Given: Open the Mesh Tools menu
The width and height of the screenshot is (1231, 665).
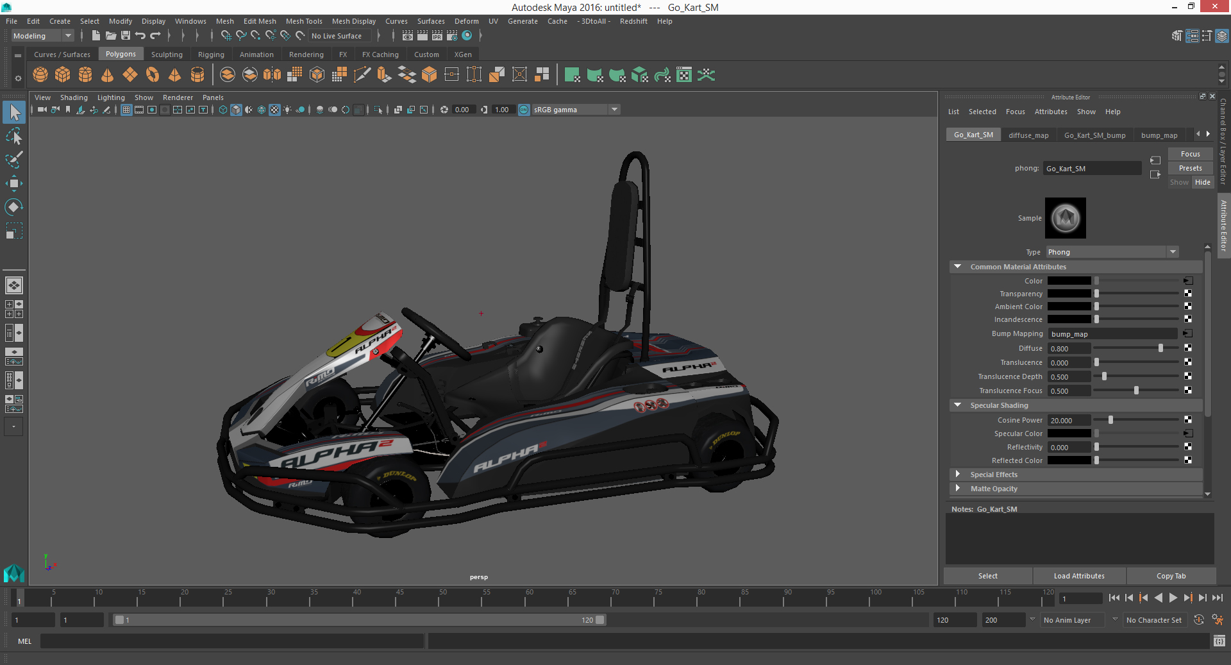Looking at the screenshot, I should click(x=304, y=21).
